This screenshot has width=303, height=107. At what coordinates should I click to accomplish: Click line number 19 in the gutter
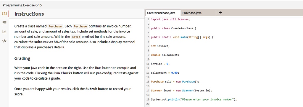[148, 100]
